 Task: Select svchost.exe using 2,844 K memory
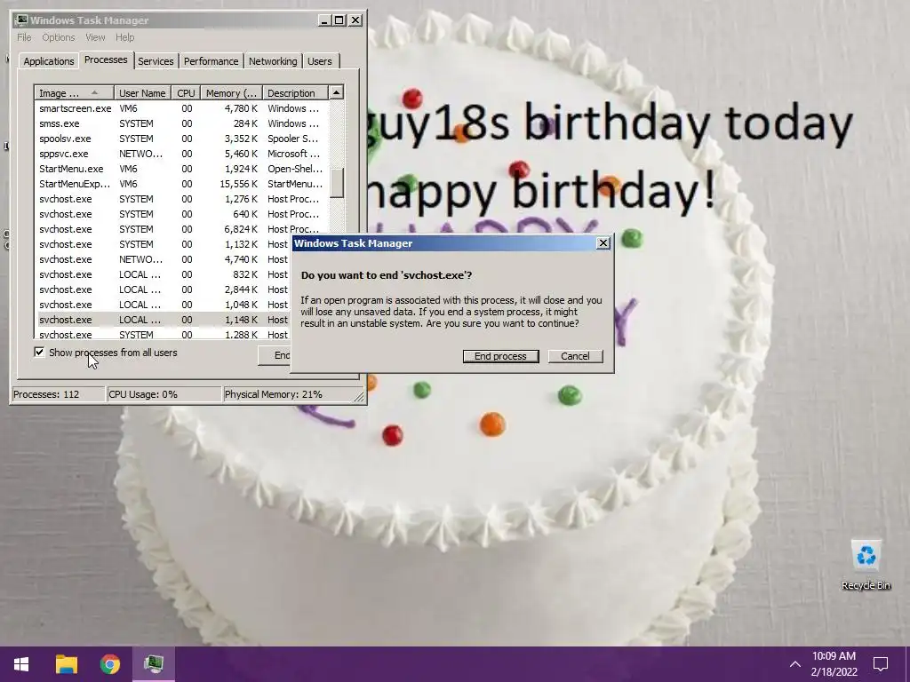tap(164, 289)
